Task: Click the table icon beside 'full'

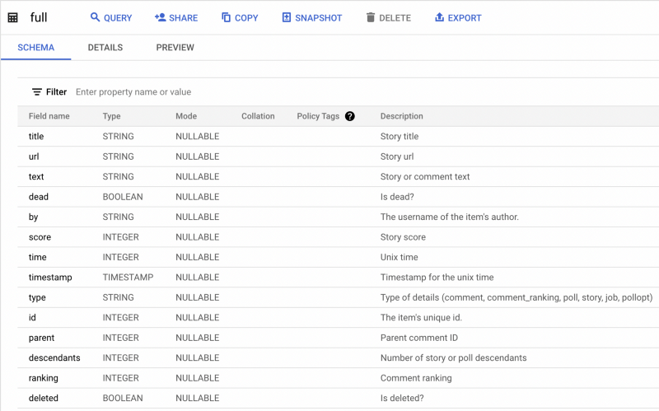Action: 13,17
